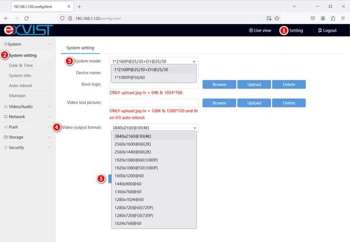
Task: Select 1920x1080@60(1080P) output format
Action: point(135,160)
